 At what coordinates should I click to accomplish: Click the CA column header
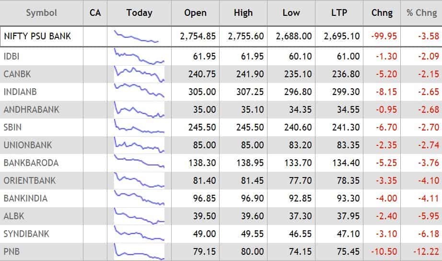click(95, 13)
